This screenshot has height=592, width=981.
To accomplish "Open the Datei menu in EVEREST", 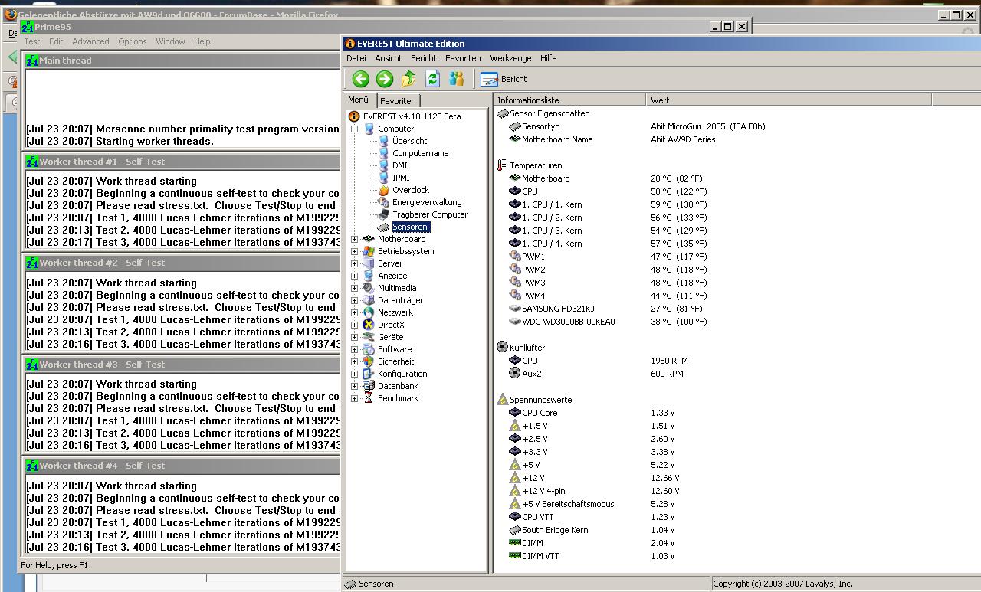I will pyautogui.click(x=356, y=58).
